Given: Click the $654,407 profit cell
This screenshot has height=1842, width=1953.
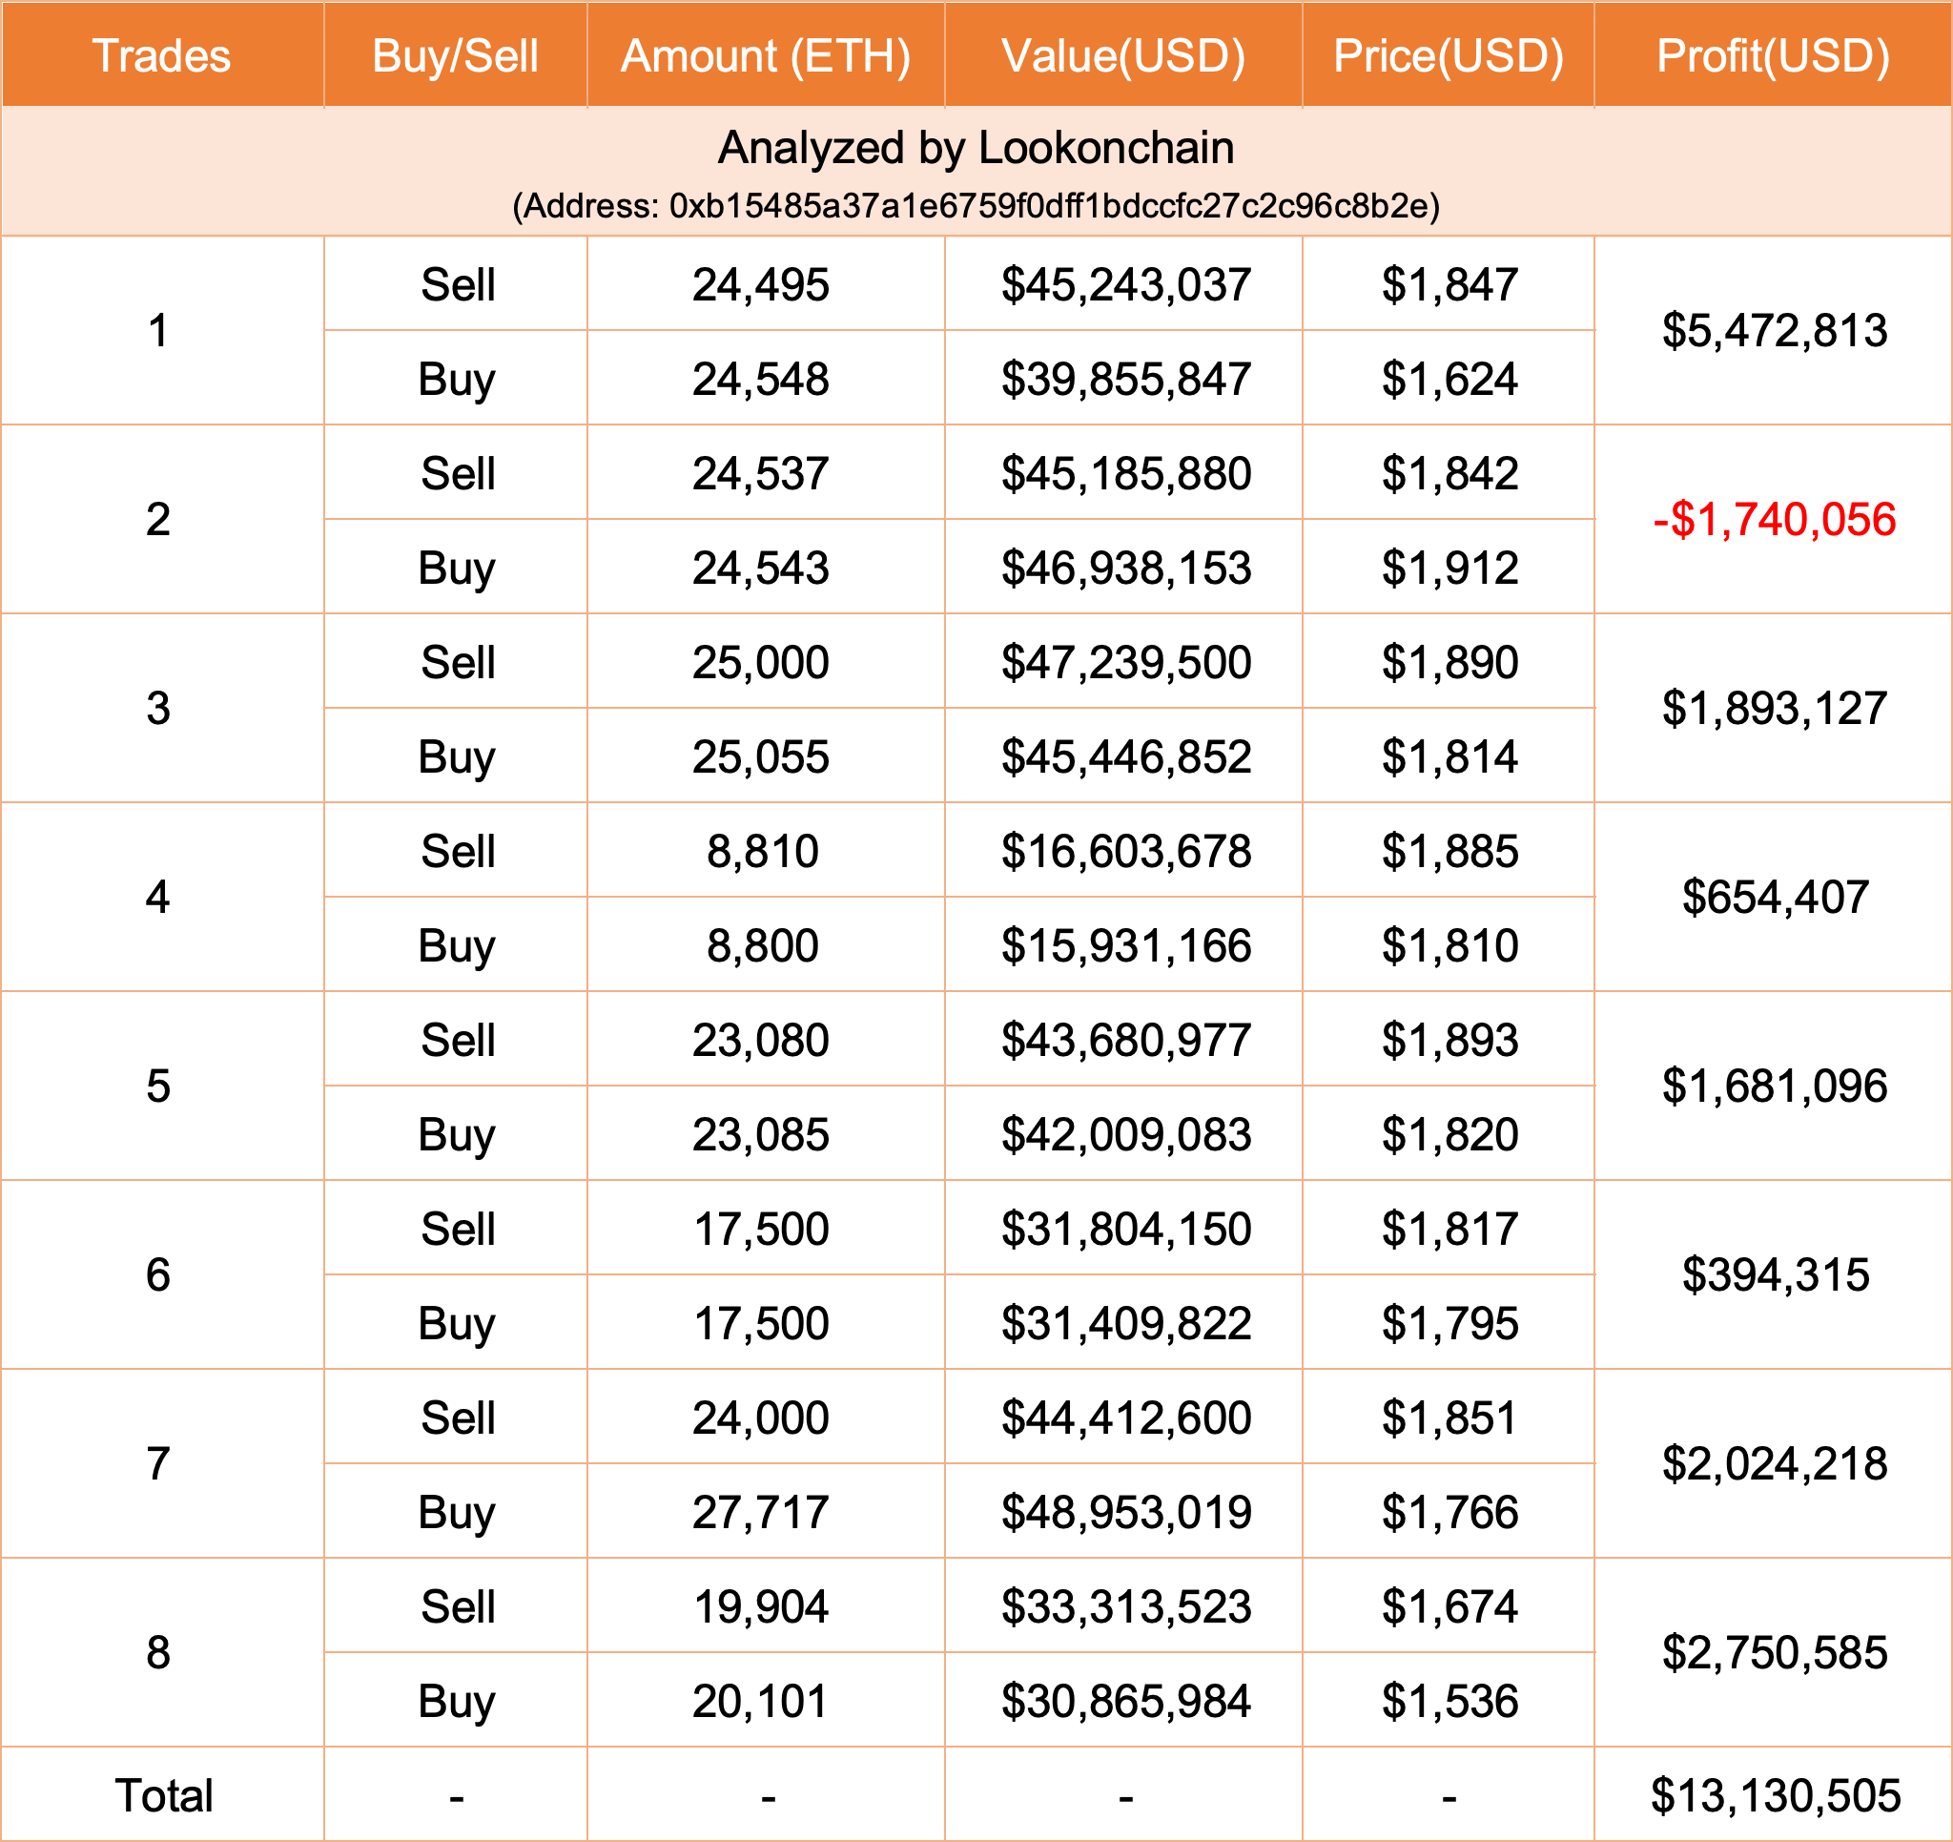Looking at the screenshot, I should click(1775, 898).
